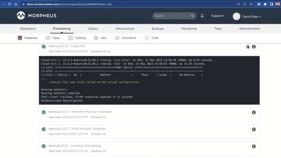Open the Backups menu
The image size is (281, 158).
[x=158, y=29]
